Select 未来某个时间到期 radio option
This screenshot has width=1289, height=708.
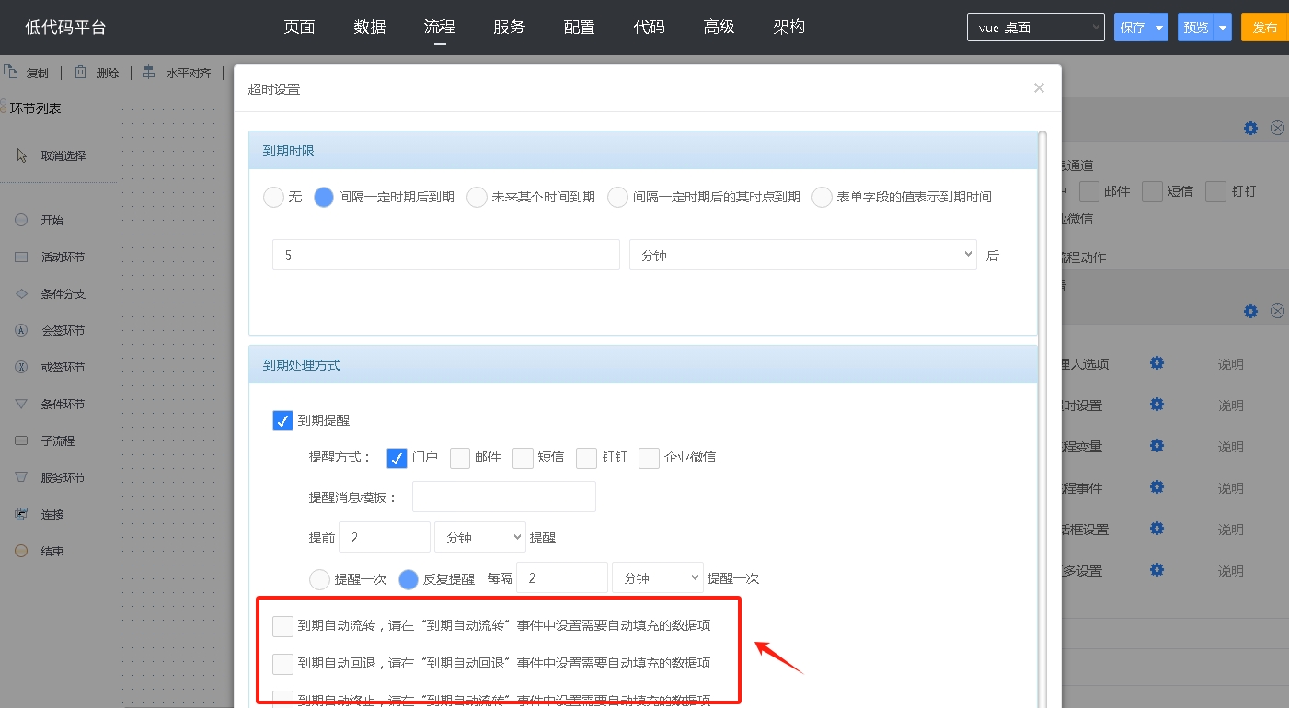477,197
